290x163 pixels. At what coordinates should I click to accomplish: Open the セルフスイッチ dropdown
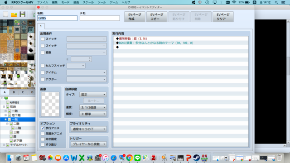pyautogui.click(x=76, y=66)
